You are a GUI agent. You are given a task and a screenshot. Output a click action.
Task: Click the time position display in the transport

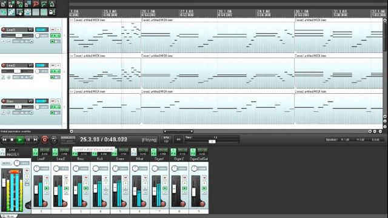tap(104, 140)
